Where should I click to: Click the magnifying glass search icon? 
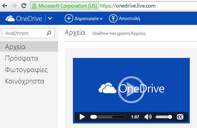click(x=49, y=33)
